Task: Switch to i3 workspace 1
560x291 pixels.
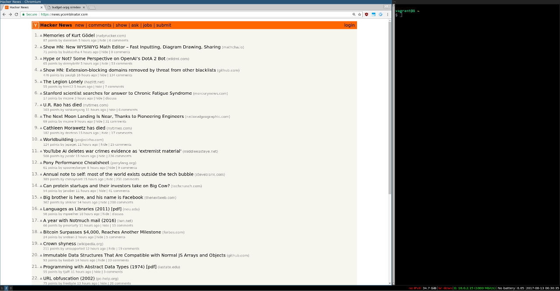Action: tap(2, 288)
